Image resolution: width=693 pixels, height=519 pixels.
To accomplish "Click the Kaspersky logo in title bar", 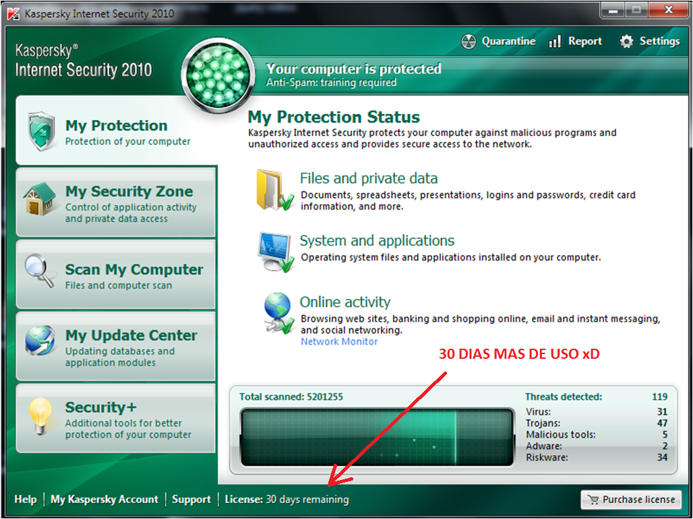I will tap(13, 13).
